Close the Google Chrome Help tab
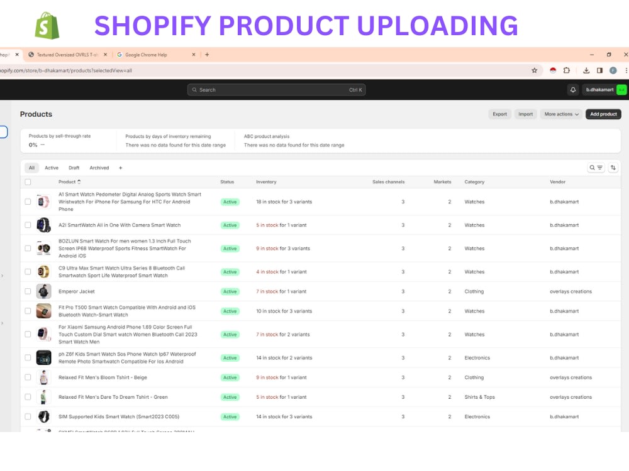Image resolution: width=629 pixels, height=471 pixels. [193, 55]
